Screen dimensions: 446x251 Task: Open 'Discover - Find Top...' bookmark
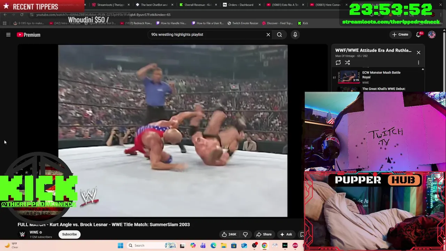tap(277, 23)
